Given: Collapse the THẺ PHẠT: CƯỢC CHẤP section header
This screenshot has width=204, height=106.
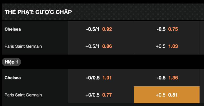Looking at the screenshot, I should [x=38, y=12].
